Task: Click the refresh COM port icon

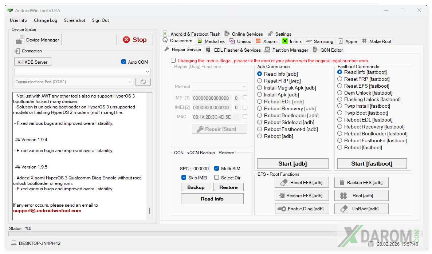Action: 143,82
